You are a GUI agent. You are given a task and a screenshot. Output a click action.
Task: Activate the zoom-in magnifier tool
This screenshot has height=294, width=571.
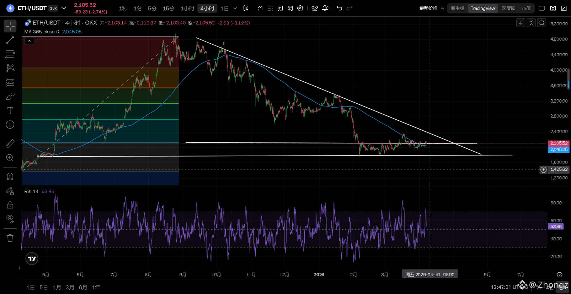[x=10, y=158]
